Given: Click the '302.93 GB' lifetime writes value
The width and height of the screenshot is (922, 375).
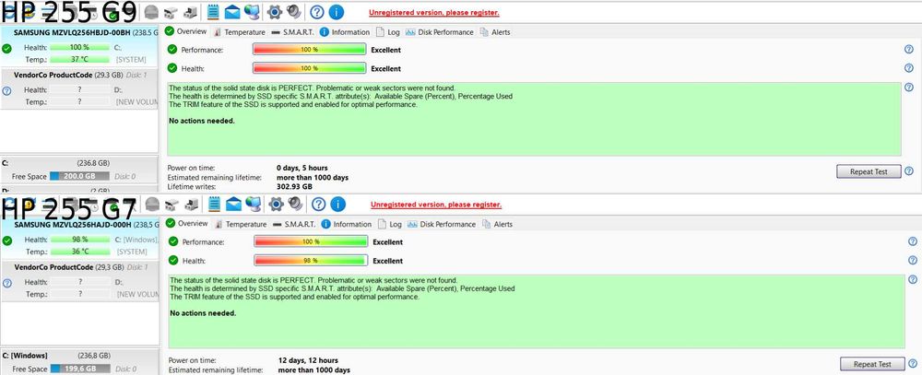Looking at the screenshot, I should click(294, 186).
